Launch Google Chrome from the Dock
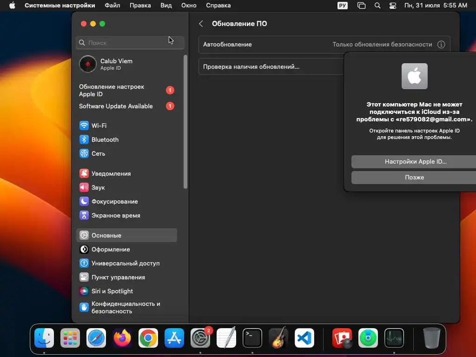The height and width of the screenshot is (357, 476). [x=148, y=338]
